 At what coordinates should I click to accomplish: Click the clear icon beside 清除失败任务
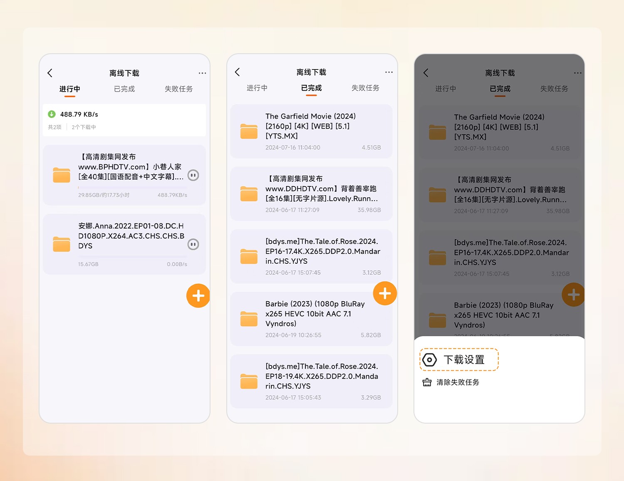coord(427,382)
